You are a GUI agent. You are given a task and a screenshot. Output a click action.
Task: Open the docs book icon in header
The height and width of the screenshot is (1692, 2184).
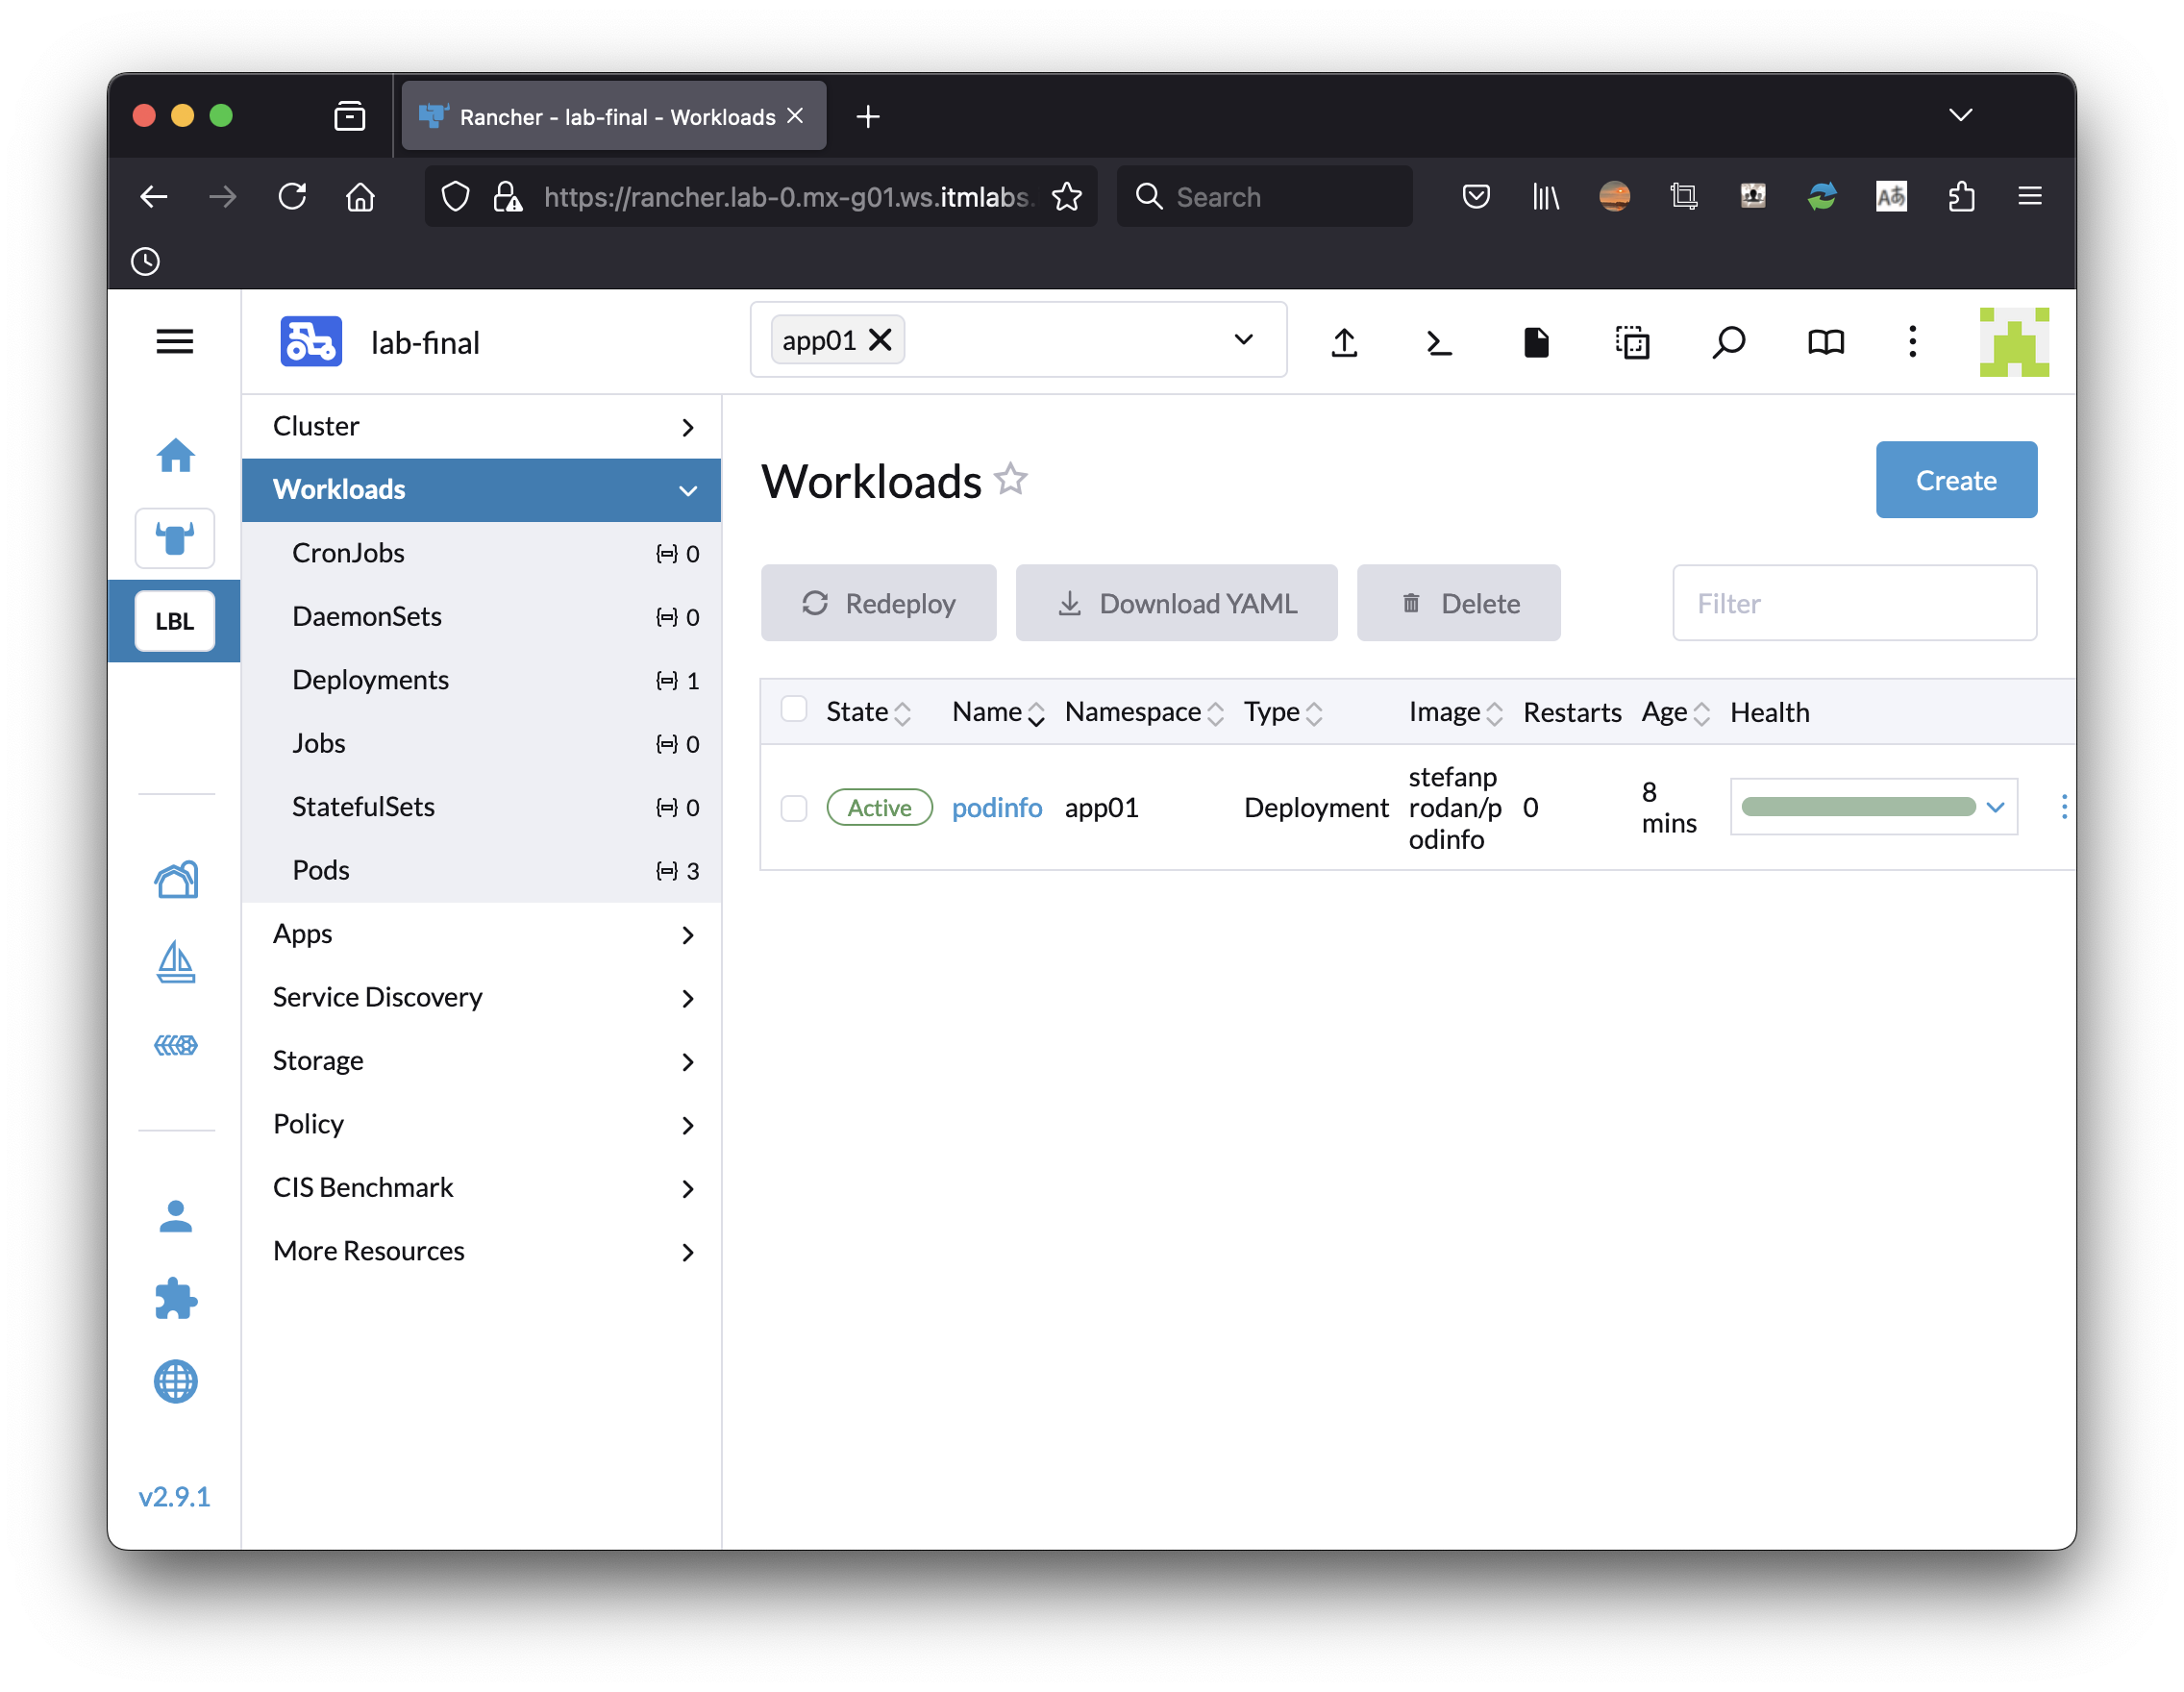[1826, 343]
